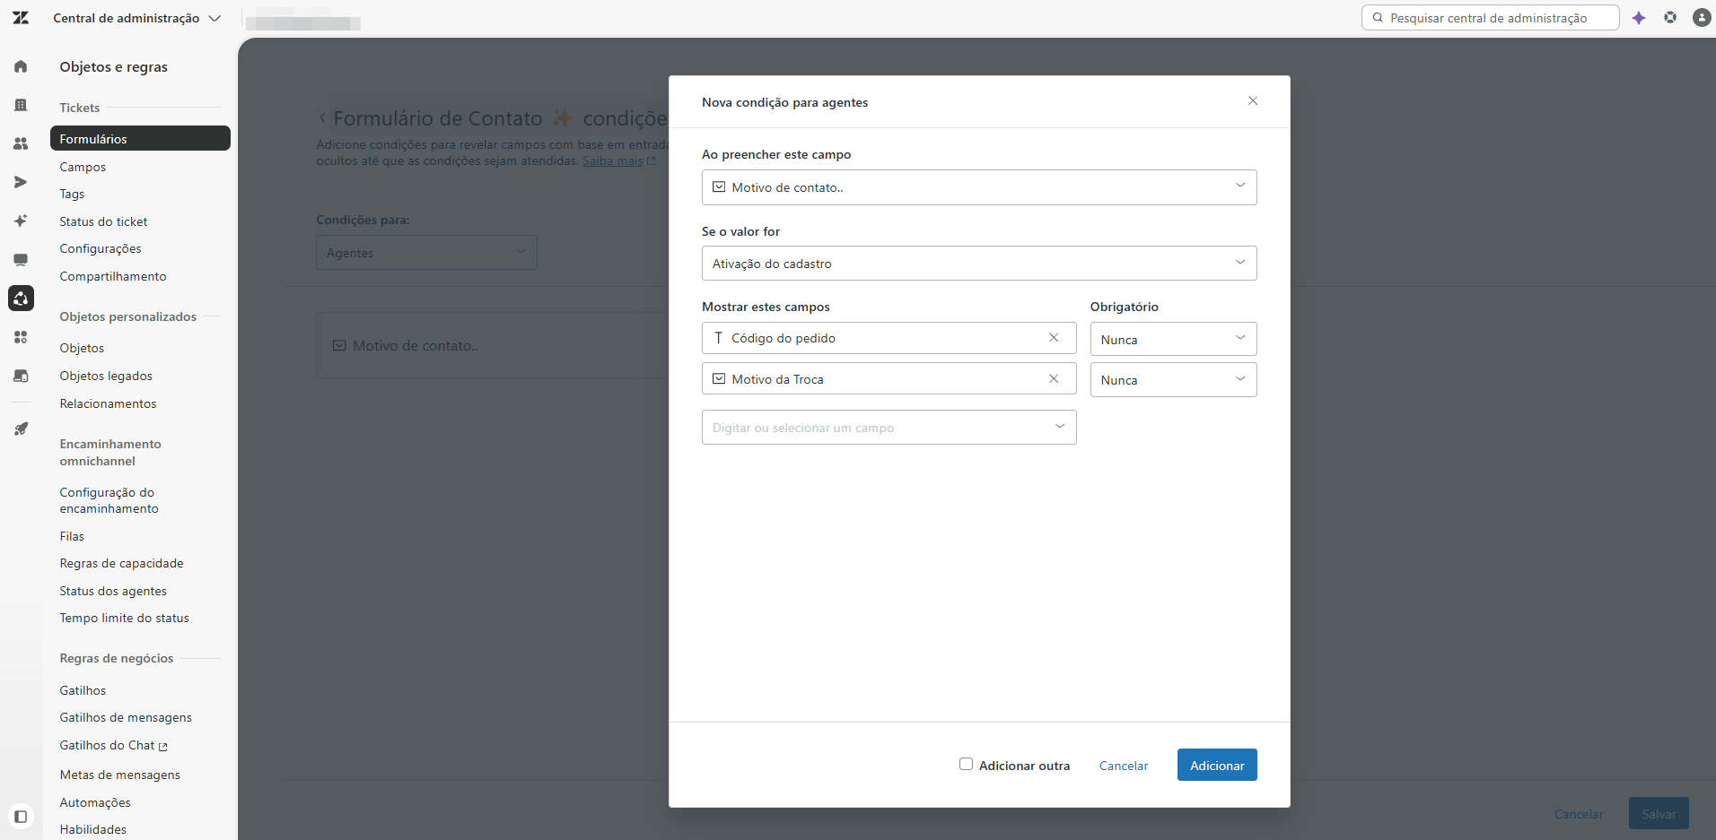Screen dimensions: 1716x840
Task: Remove the Código do pedido field
Action: 1054,338
